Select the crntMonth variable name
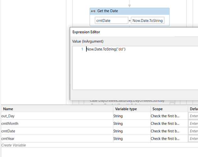 point(10,123)
